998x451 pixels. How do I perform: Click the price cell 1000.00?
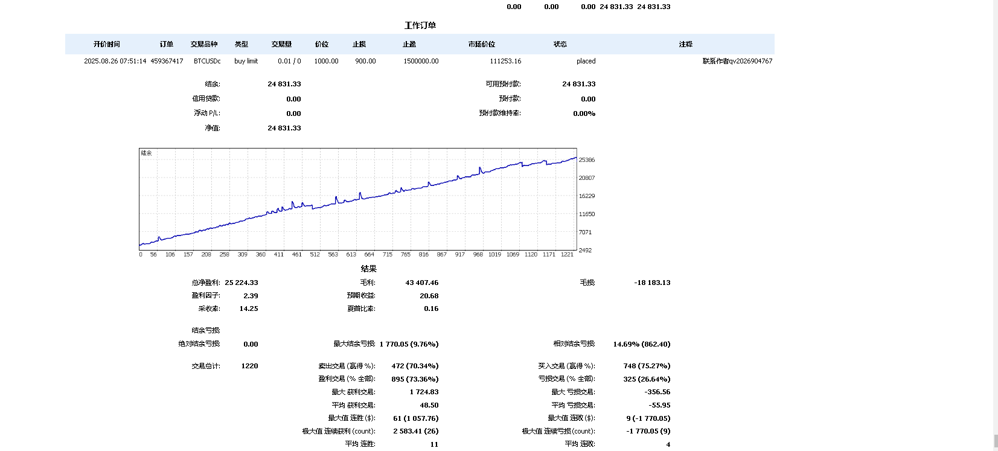tap(326, 61)
